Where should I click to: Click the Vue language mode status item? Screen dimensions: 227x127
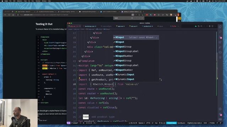[x=156, y=123]
